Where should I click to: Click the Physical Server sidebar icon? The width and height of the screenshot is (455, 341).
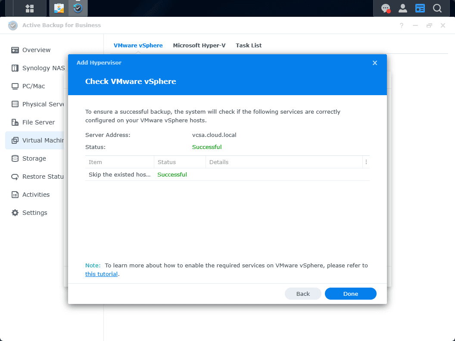15,104
